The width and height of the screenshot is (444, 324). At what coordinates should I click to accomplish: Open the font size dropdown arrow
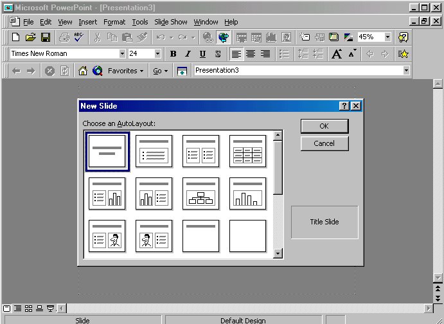tap(157, 53)
